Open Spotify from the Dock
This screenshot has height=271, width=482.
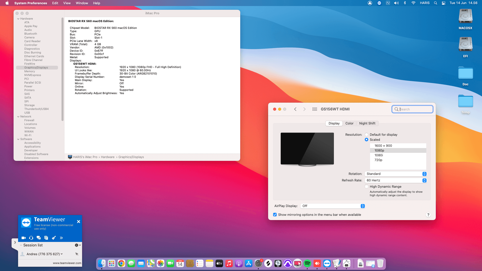click(x=308, y=264)
